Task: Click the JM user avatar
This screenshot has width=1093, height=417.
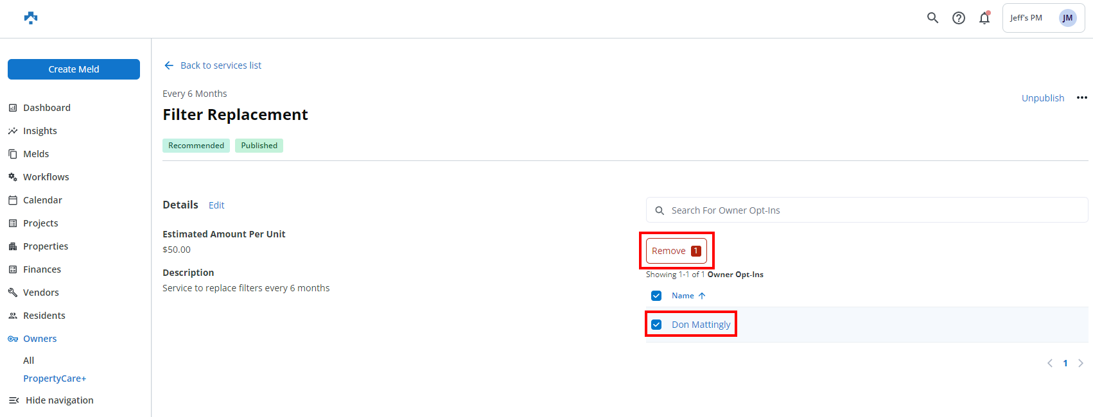Action: pyautogui.click(x=1067, y=18)
